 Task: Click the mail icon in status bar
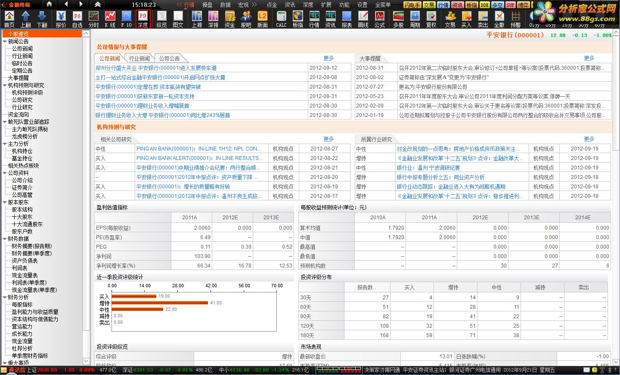(586, 370)
